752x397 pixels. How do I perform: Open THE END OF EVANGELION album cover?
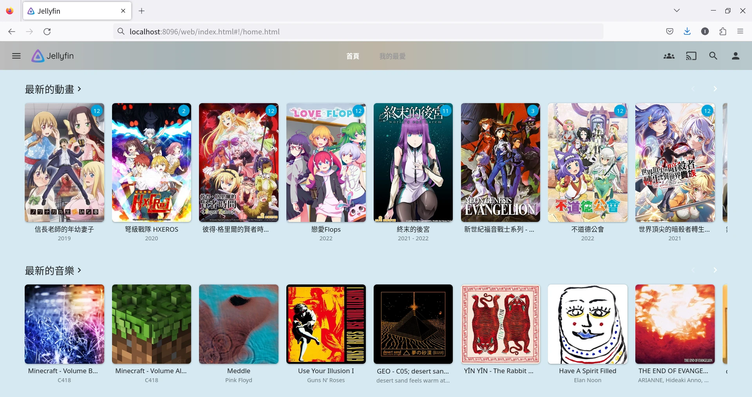pyautogui.click(x=675, y=324)
